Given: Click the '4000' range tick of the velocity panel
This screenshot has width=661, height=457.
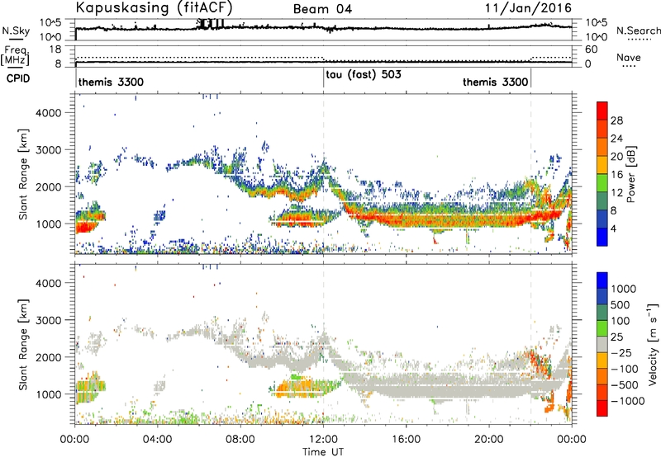Looking at the screenshot, I should (x=48, y=283).
